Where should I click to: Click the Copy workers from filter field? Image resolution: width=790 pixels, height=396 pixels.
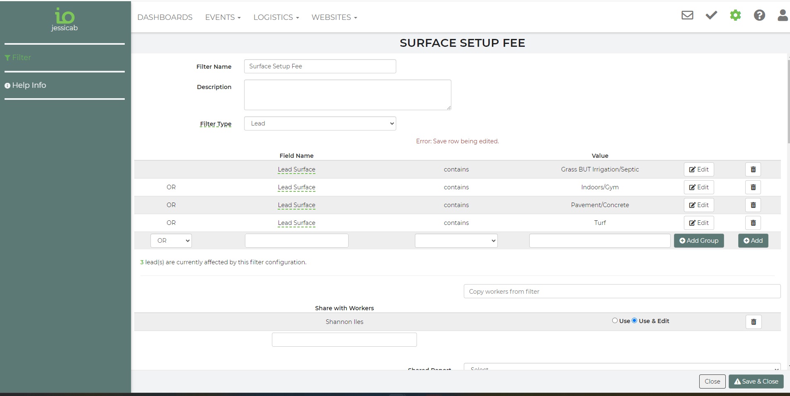[x=622, y=292]
